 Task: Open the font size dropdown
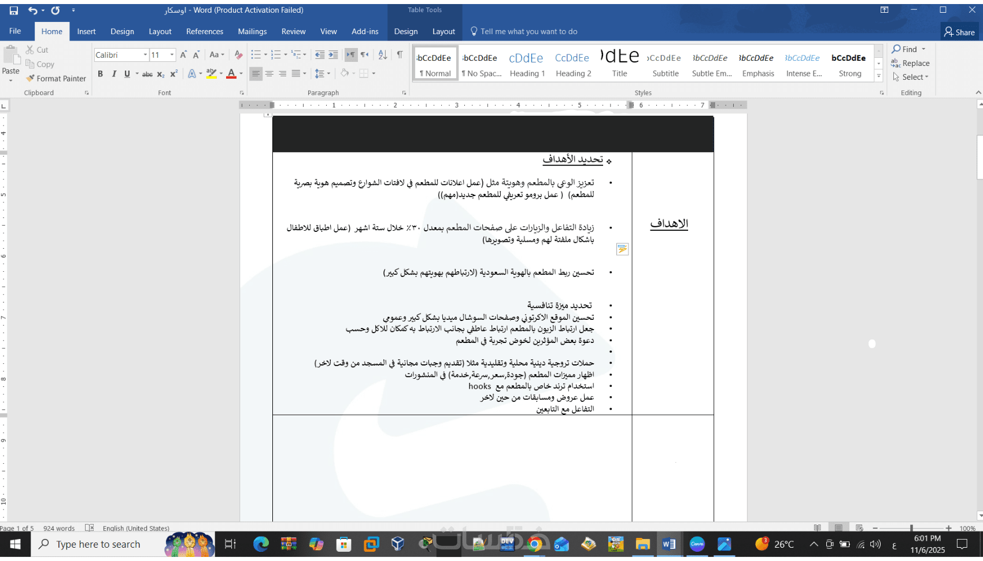(172, 55)
